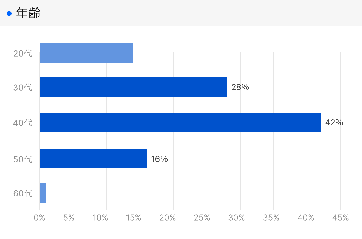Screen dimensions: 362x239
Task: Click the 50代 axis category label
Action: (x=23, y=159)
